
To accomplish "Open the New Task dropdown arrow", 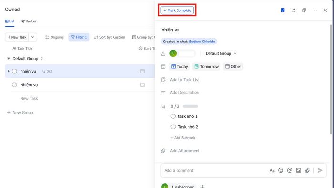I will click(32, 37).
